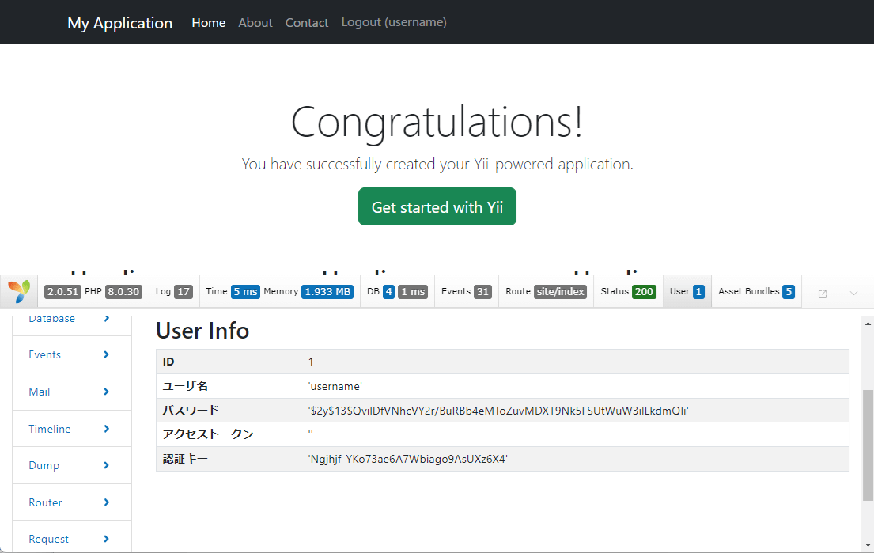
Task: Go to the About page
Action: coord(255,22)
